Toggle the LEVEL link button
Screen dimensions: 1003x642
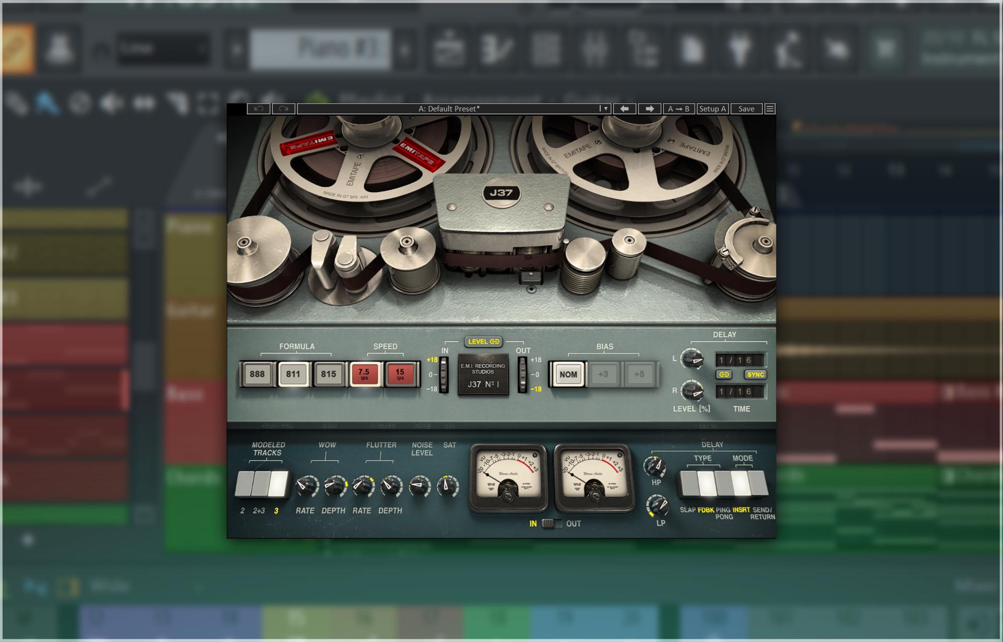484,341
